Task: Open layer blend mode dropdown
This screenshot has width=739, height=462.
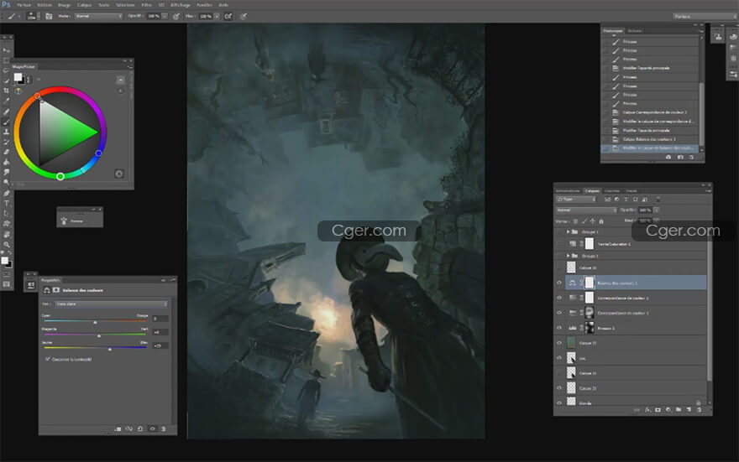Action: point(586,210)
